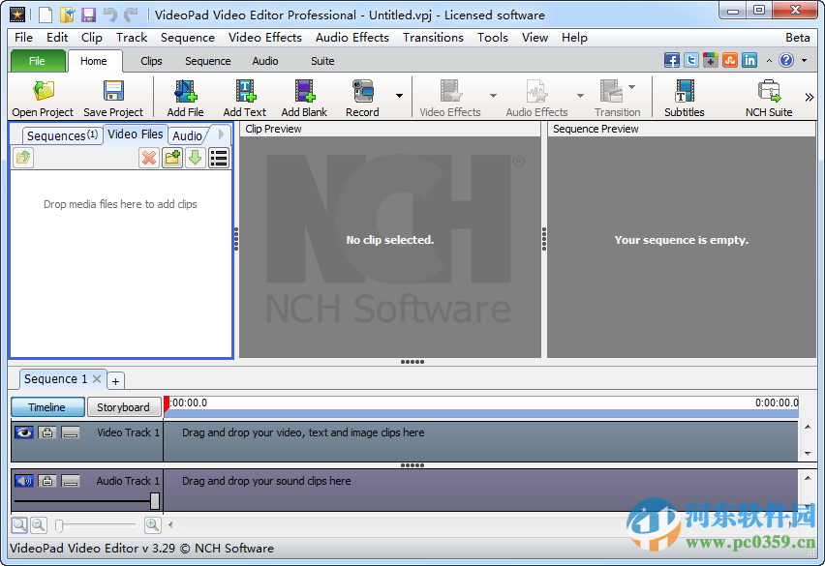Lock Video Track 1
This screenshot has width=825, height=566.
tap(47, 432)
